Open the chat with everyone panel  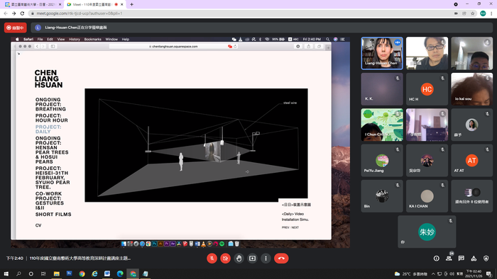(x=461, y=258)
